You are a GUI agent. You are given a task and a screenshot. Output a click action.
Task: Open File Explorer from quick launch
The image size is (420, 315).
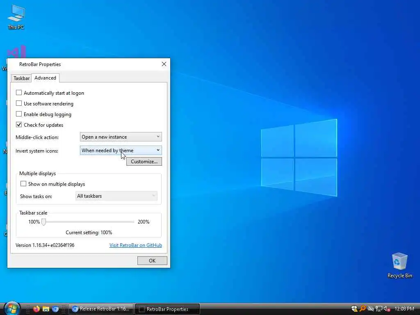point(46,309)
